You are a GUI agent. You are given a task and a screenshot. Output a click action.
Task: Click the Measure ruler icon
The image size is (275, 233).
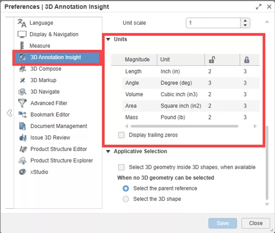(x=22, y=46)
